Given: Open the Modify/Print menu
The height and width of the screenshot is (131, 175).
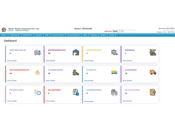Looking at the screenshot, I should pos(28,35).
